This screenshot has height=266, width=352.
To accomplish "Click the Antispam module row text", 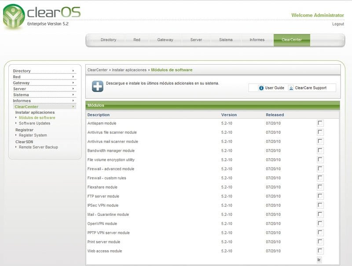I will pyautogui.click(x=102, y=123).
